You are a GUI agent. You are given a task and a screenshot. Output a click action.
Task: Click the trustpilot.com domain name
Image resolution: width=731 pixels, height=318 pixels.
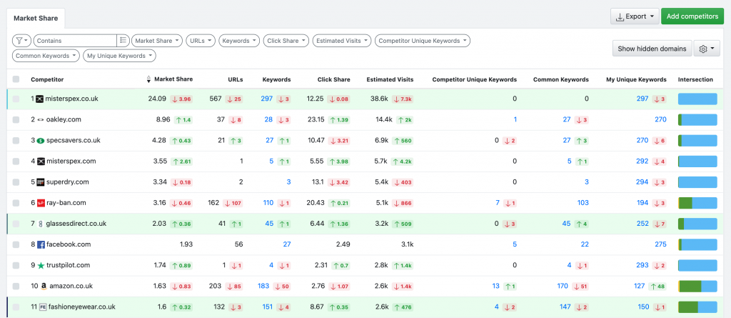[66, 265]
